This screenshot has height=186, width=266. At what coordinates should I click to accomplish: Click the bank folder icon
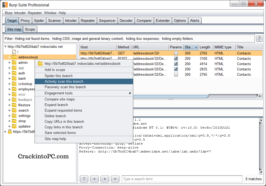pos(14,78)
